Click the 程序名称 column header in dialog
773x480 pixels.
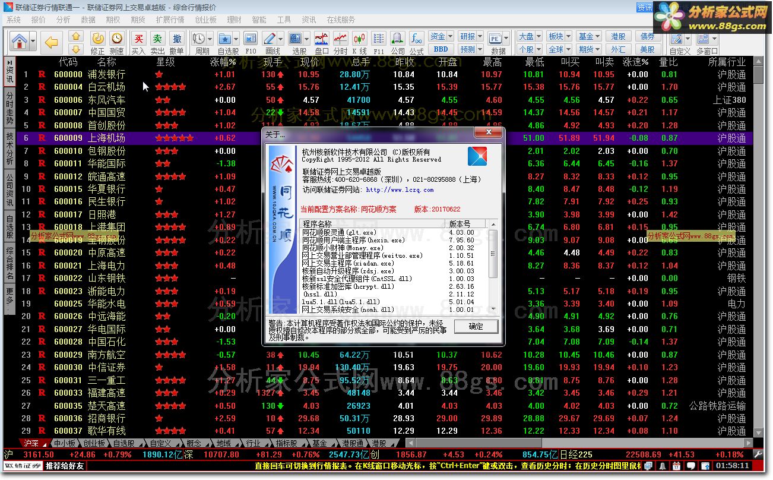click(x=373, y=224)
